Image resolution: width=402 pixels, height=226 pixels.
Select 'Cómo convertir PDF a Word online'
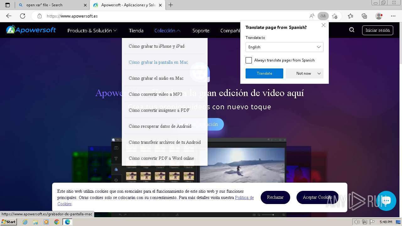(165, 158)
